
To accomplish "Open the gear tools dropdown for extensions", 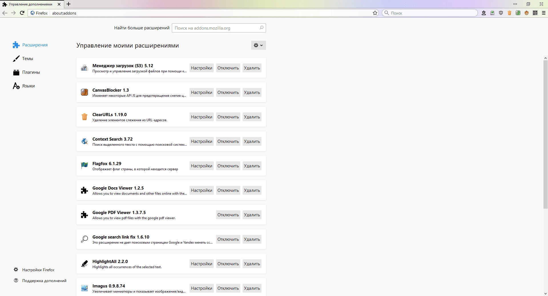I will tap(259, 45).
